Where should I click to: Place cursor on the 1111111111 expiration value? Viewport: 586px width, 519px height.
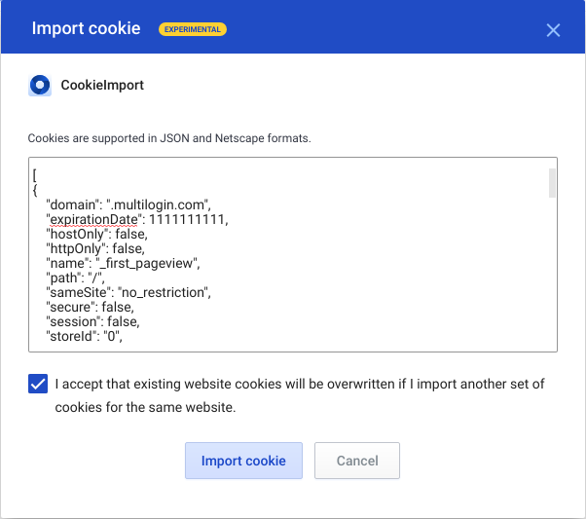[x=189, y=219]
